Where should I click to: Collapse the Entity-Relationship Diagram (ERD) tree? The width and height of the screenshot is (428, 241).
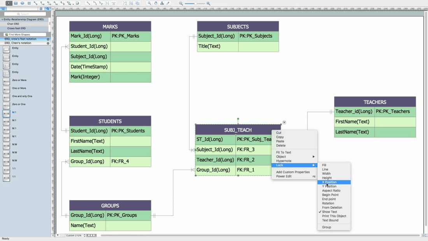(2, 19)
